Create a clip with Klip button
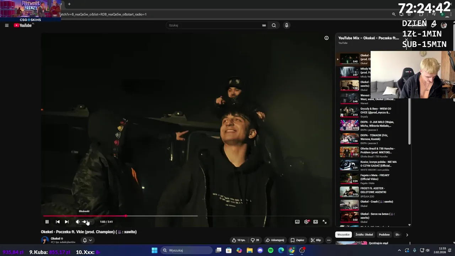This screenshot has height=256, width=455. 316,240
